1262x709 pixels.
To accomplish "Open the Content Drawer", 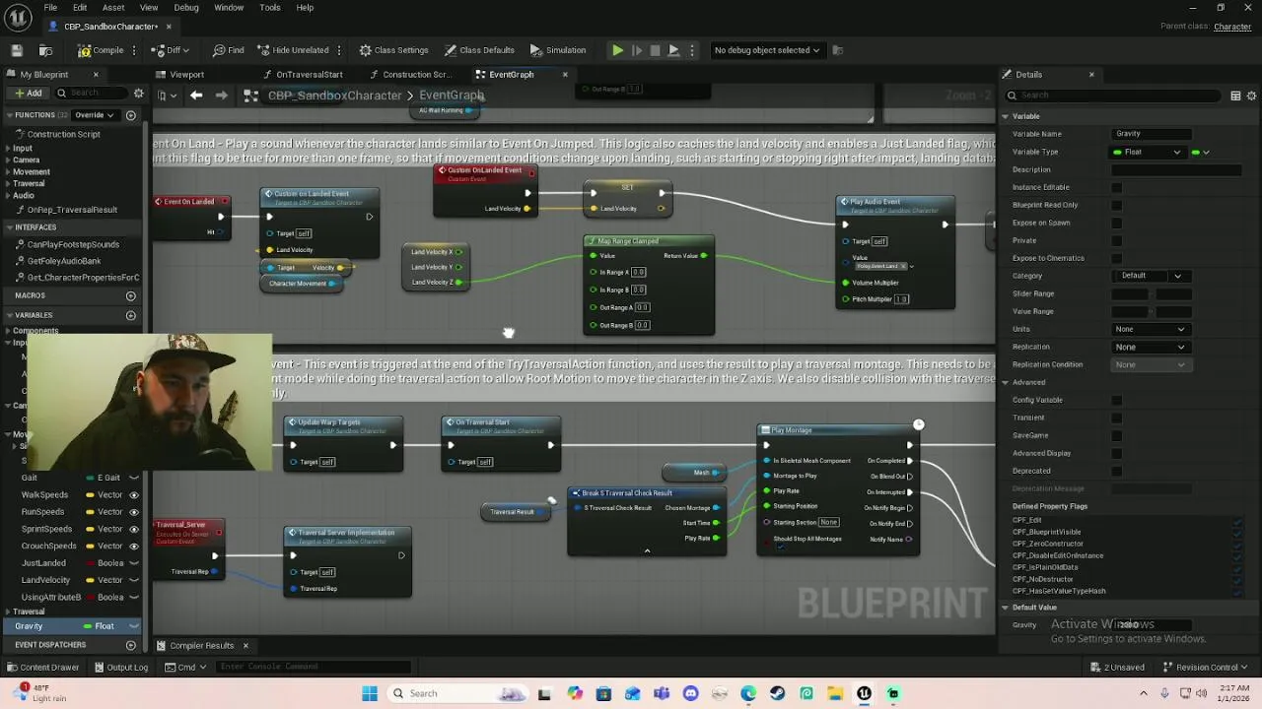I will [42, 667].
